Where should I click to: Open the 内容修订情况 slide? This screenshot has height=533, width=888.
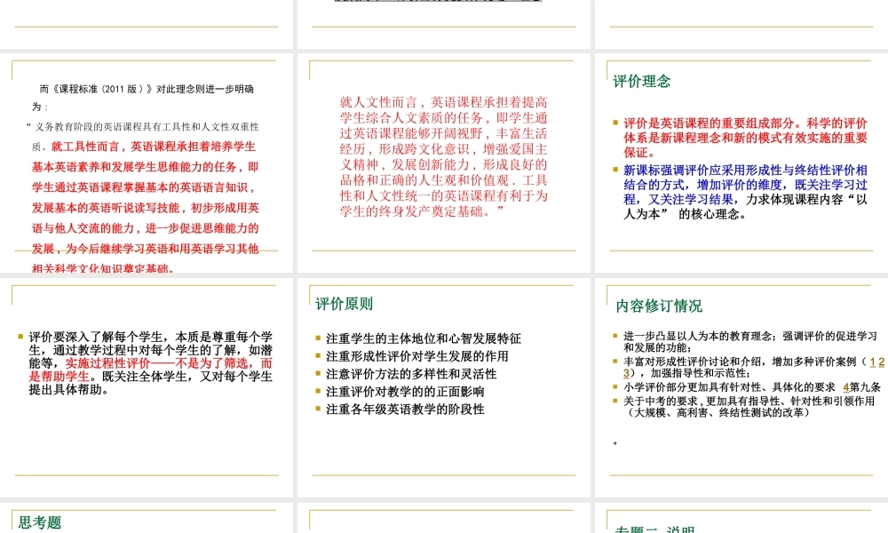741,387
